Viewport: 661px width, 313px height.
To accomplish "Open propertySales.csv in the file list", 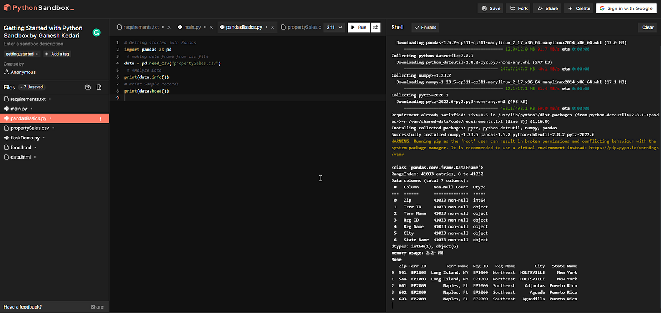I will pyautogui.click(x=30, y=128).
